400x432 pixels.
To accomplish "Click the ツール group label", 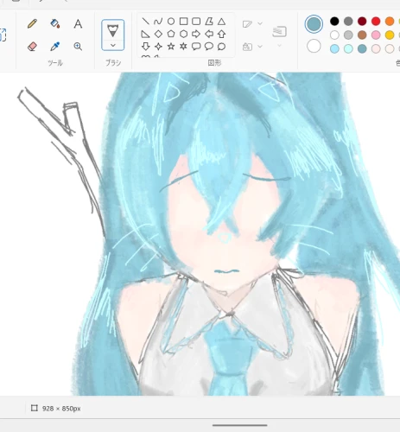I will [x=55, y=63].
